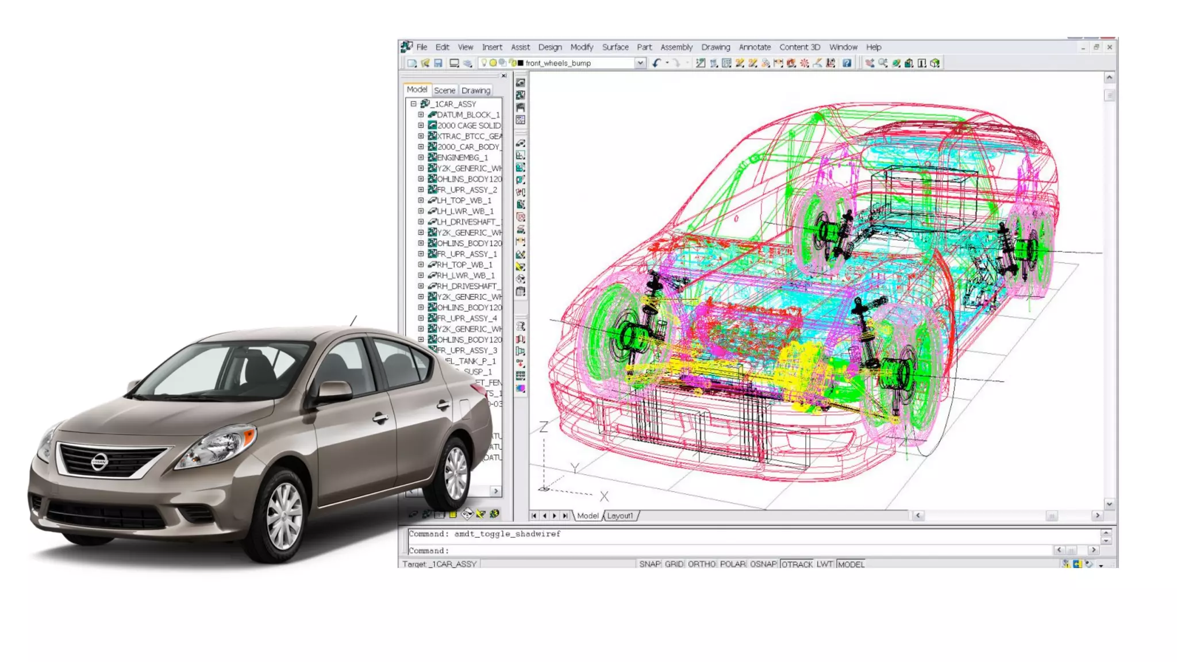1177x662 pixels.
Task: Open the front_wheels_bump layer dropdown
Action: (640, 63)
